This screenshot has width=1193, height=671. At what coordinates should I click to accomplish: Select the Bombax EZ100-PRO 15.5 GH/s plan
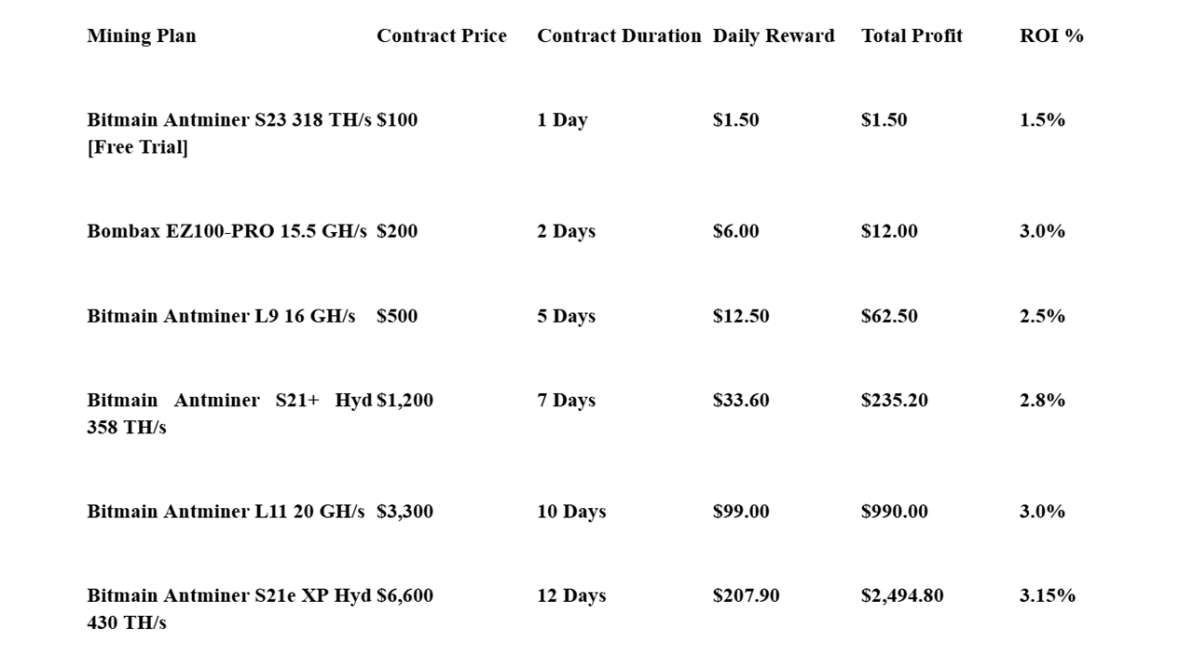click(x=226, y=231)
